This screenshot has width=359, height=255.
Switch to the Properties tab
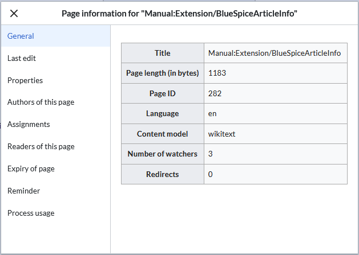(x=25, y=80)
